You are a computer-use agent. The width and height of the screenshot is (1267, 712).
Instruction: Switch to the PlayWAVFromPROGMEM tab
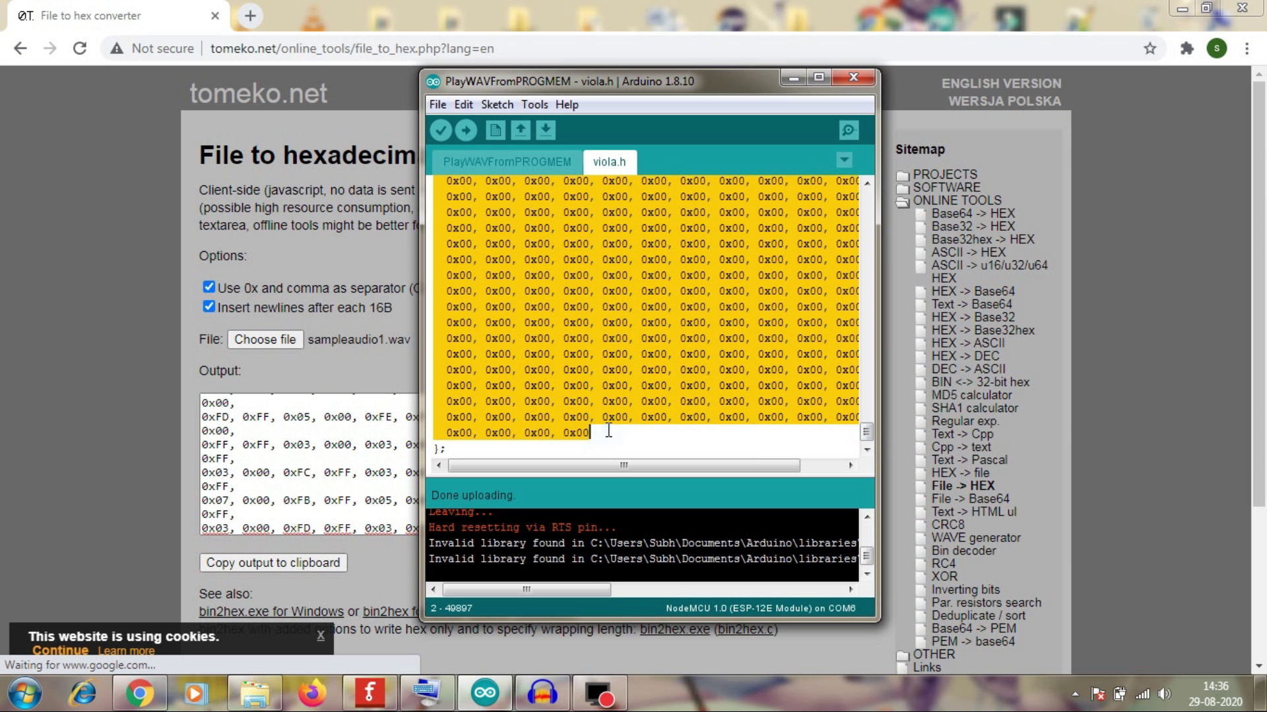point(507,162)
